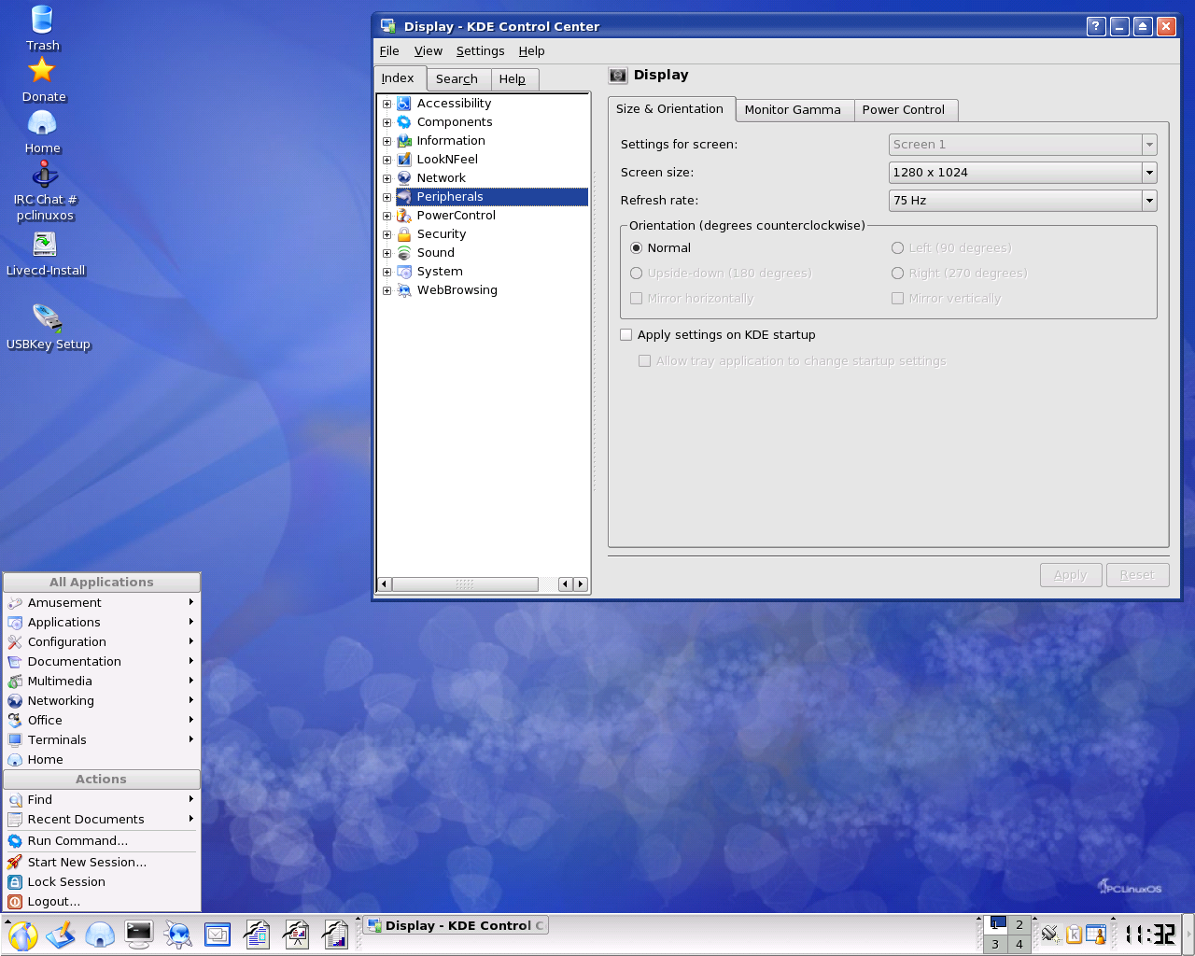Switch to the Monitor Gamma tab
The width and height of the screenshot is (1195, 956).
tap(794, 110)
